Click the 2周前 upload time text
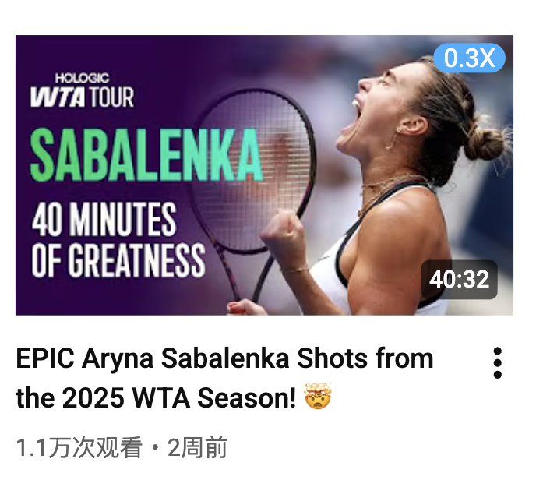536x480 pixels. (197, 447)
